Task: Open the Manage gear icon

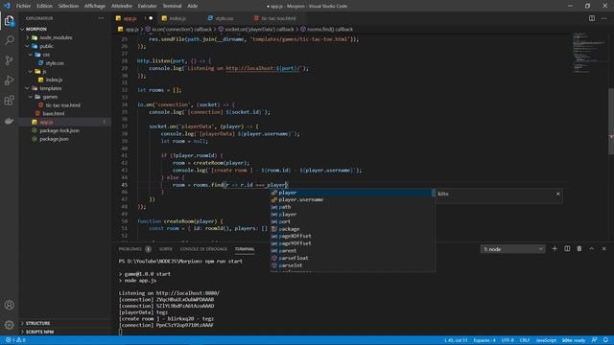Action: point(9,325)
